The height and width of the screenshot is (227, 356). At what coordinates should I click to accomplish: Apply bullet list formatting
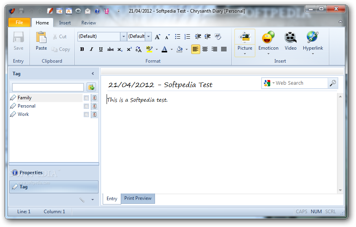(x=177, y=36)
